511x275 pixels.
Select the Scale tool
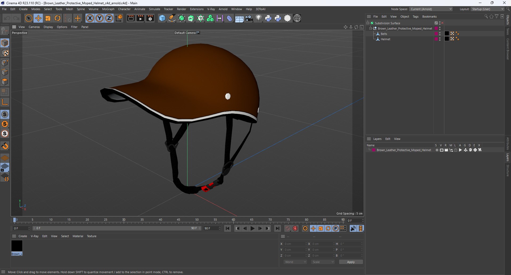click(x=48, y=18)
